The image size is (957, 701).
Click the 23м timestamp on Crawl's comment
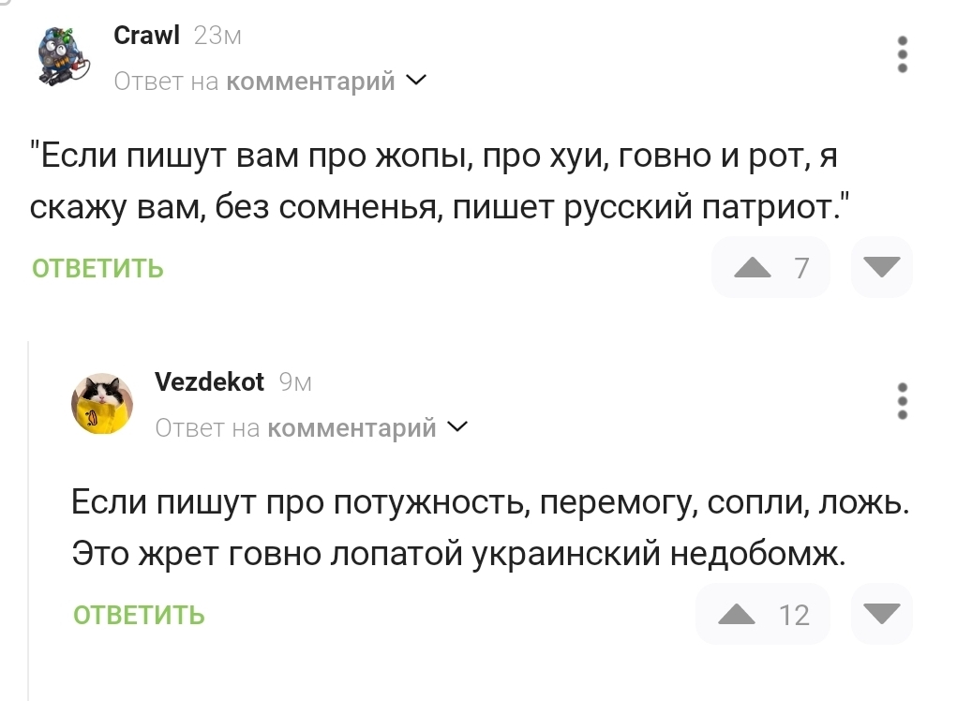point(217,36)
